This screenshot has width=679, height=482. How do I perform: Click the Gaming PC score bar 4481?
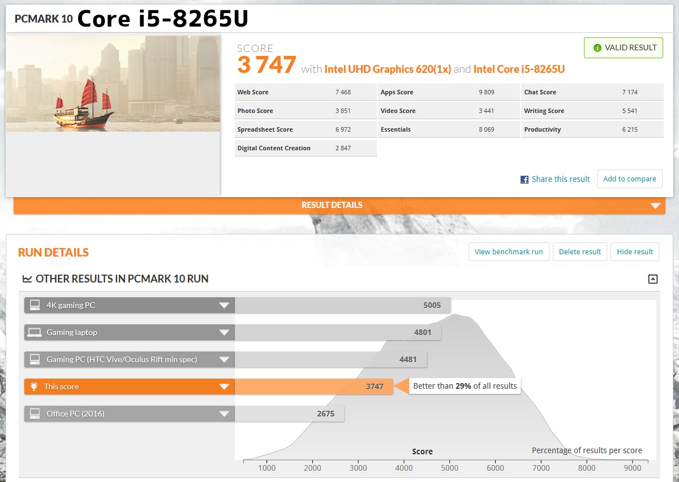[x=331, y=359]
